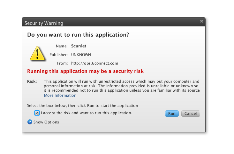Click the publisher value 'UNKNOWN'
This screenshot has height=154, width=234.
[x=81, y=55]
